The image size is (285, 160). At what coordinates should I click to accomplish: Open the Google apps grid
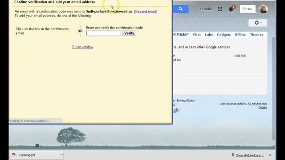click(x=220, y=9)
